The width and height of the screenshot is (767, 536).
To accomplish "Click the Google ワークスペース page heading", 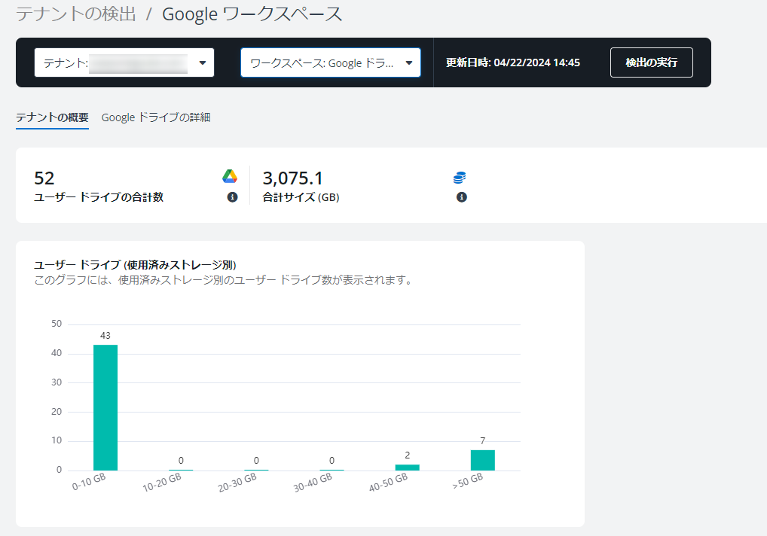I will [x=252, y=14].
